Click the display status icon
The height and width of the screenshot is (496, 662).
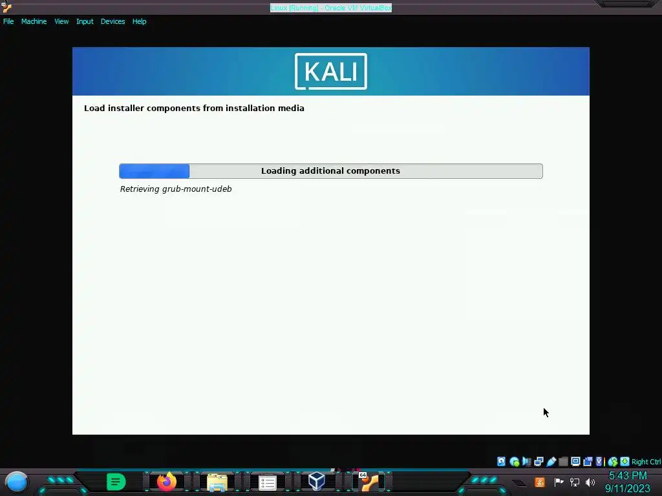[575, 461]
